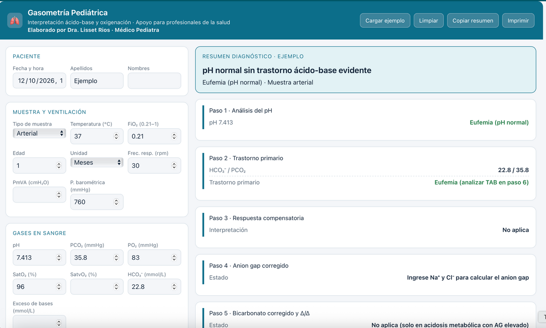
Task: Click the 'RESUMEN DIAGNÓSTICO · EJEMPLO' header
Action: [x=253, y=56]
